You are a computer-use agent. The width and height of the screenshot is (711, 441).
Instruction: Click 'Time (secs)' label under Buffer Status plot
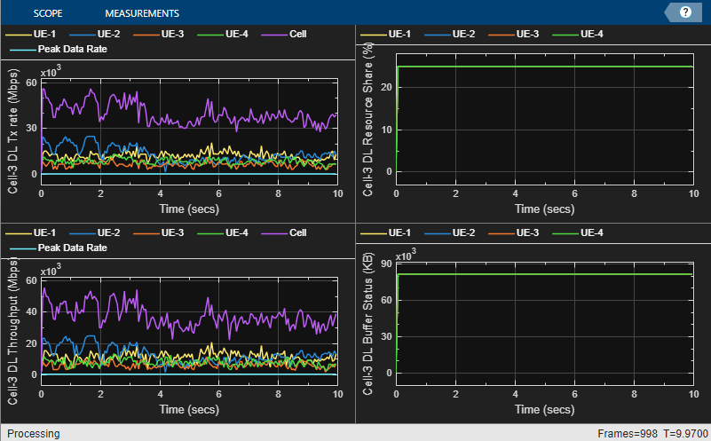545,409
